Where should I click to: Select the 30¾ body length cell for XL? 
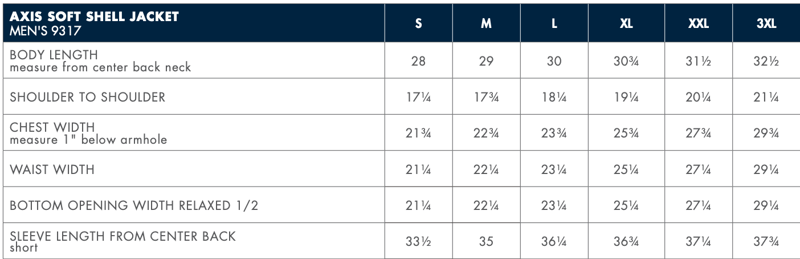tap(626, 61)
